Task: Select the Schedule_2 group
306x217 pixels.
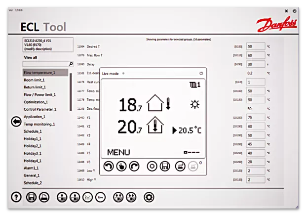Action: coord(33,183)
